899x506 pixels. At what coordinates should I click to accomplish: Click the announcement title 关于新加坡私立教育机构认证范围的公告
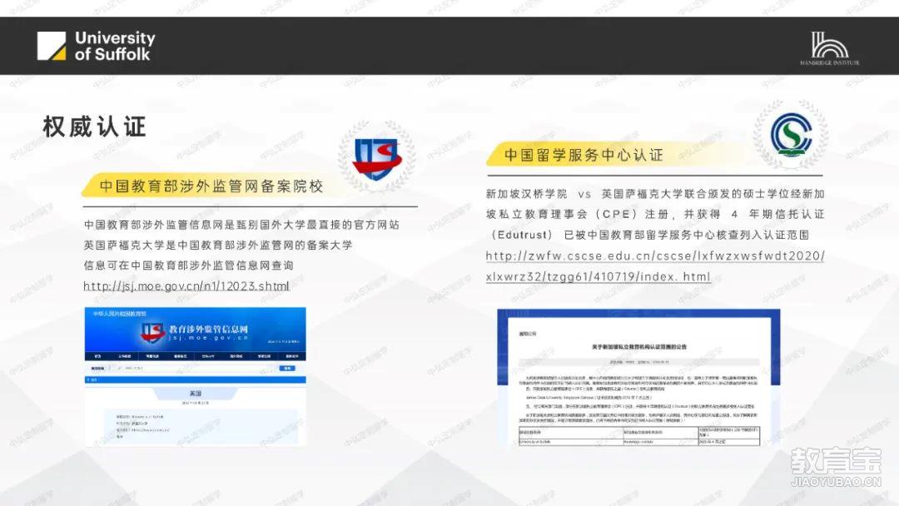[639, 347]
